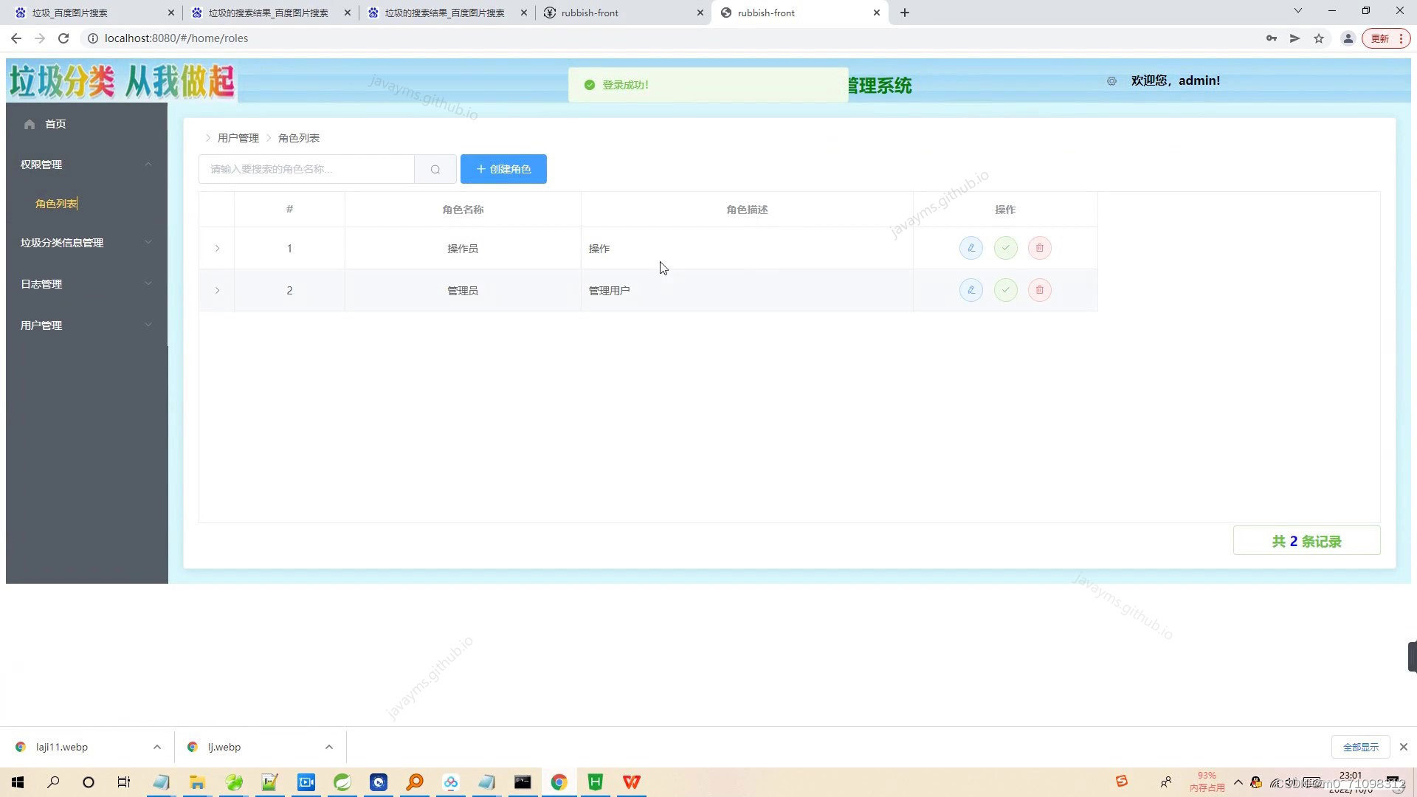
Task: Click 全部显示 in downloads bar
Action: 1360,747
